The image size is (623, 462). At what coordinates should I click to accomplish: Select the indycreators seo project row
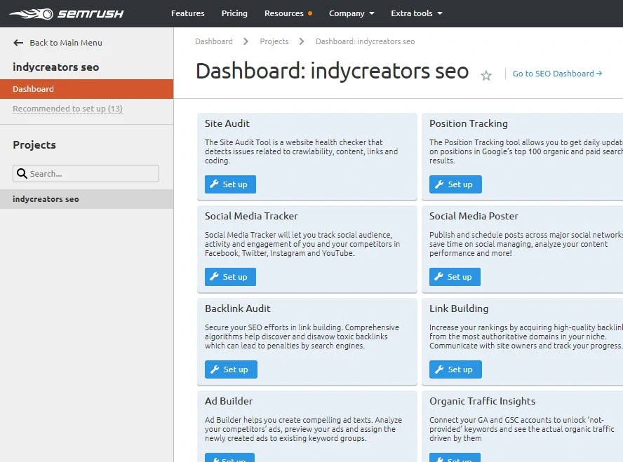86,199
